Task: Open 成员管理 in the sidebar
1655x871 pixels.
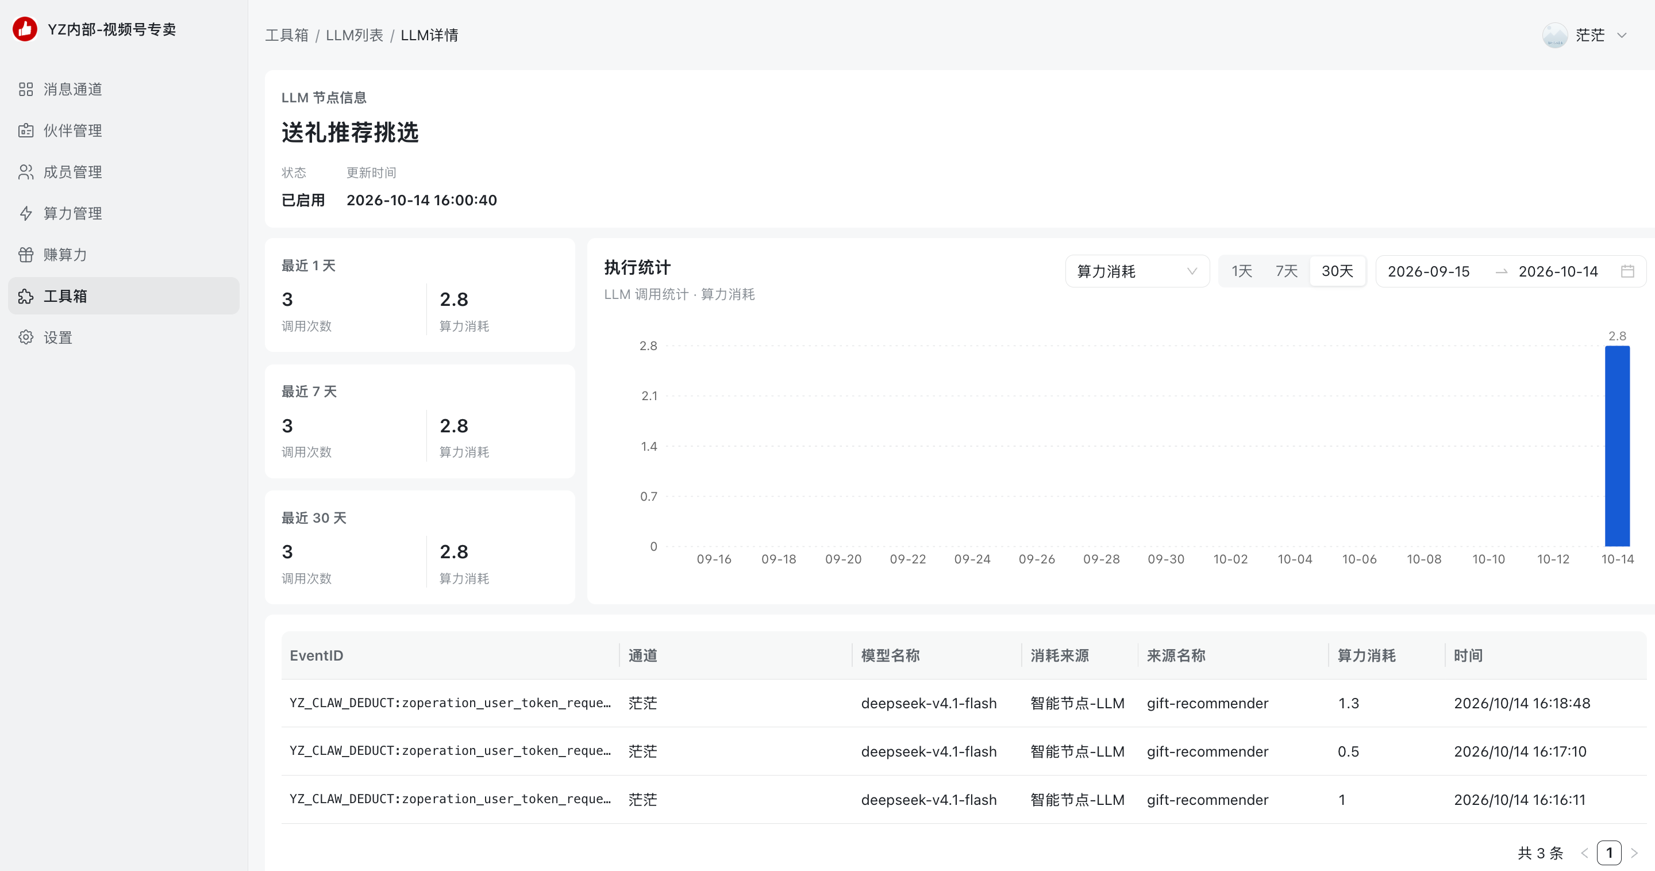Action: (x=124, y=172)
